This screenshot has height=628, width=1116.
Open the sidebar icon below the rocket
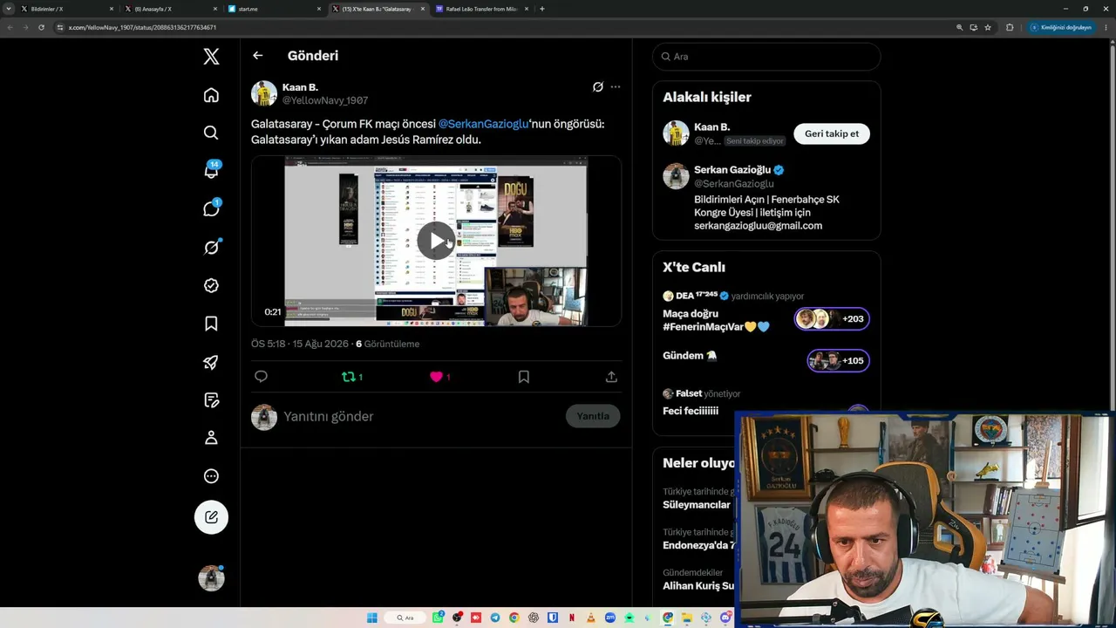(211, 400)
